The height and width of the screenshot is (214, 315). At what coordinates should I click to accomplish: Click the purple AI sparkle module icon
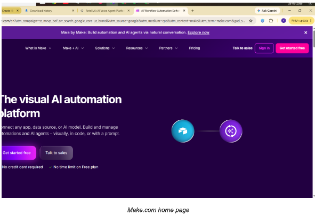(231, 131)
